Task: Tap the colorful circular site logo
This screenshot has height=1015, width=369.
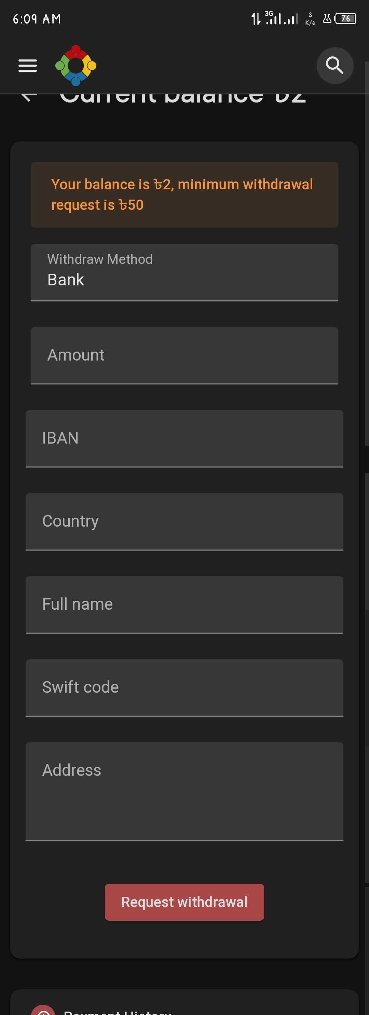Action: (76, 65)
